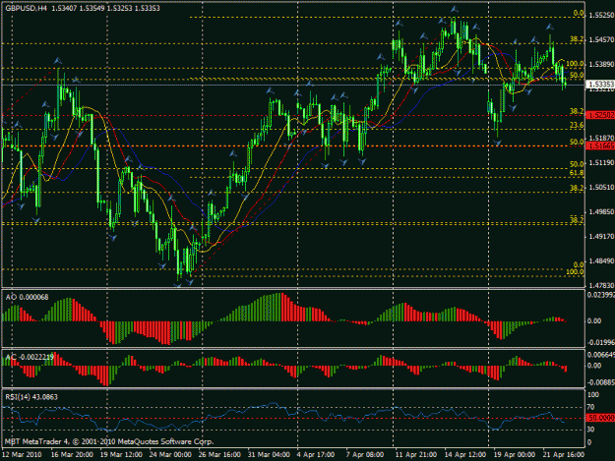Click the Fibonacci 0.0 label beside 1.55250
The width and height of the screenshot is (615, 461).
coord(579,14)
